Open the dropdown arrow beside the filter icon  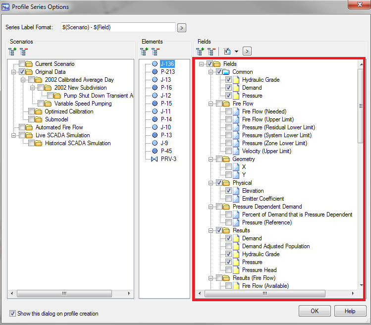point(236,52)
